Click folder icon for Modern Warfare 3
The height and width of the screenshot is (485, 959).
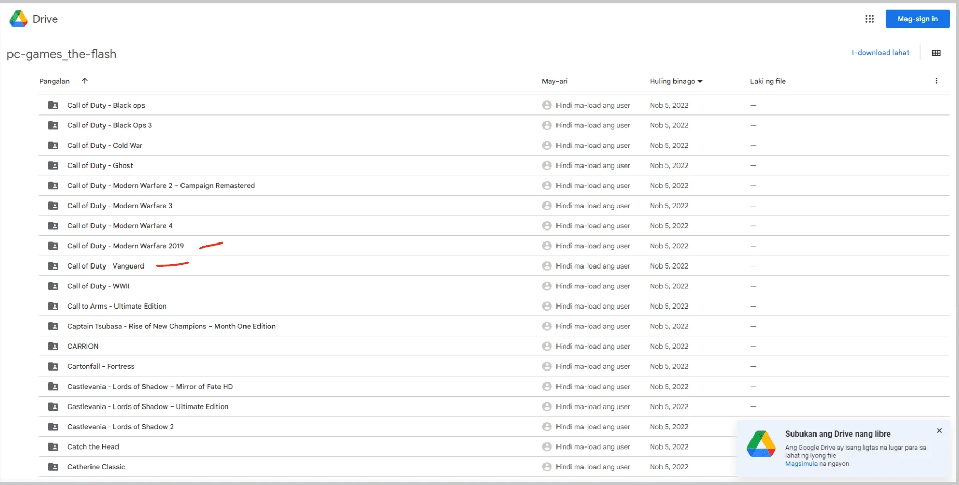tap(53, 206)
